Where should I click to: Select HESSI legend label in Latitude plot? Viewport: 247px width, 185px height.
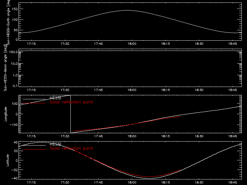point(55,144)
